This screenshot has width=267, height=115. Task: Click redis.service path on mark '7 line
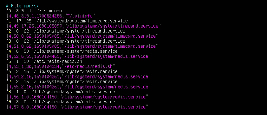(75, 82)
